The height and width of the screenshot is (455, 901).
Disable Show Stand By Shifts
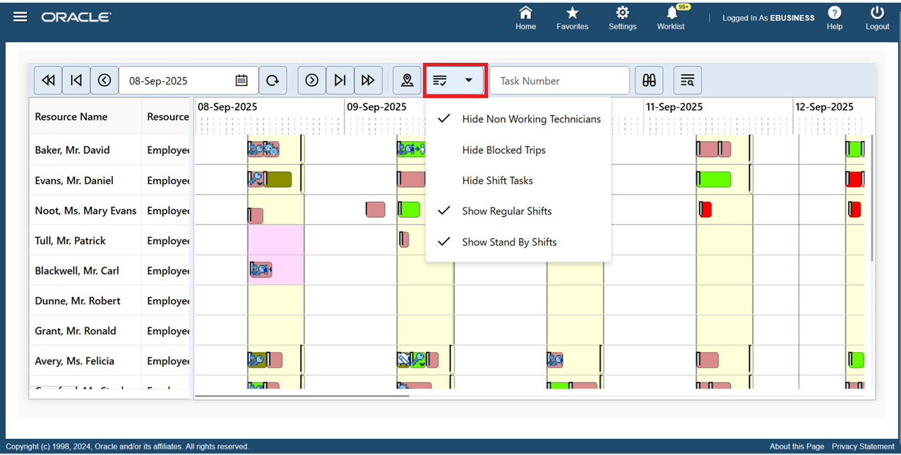(509, 242)
